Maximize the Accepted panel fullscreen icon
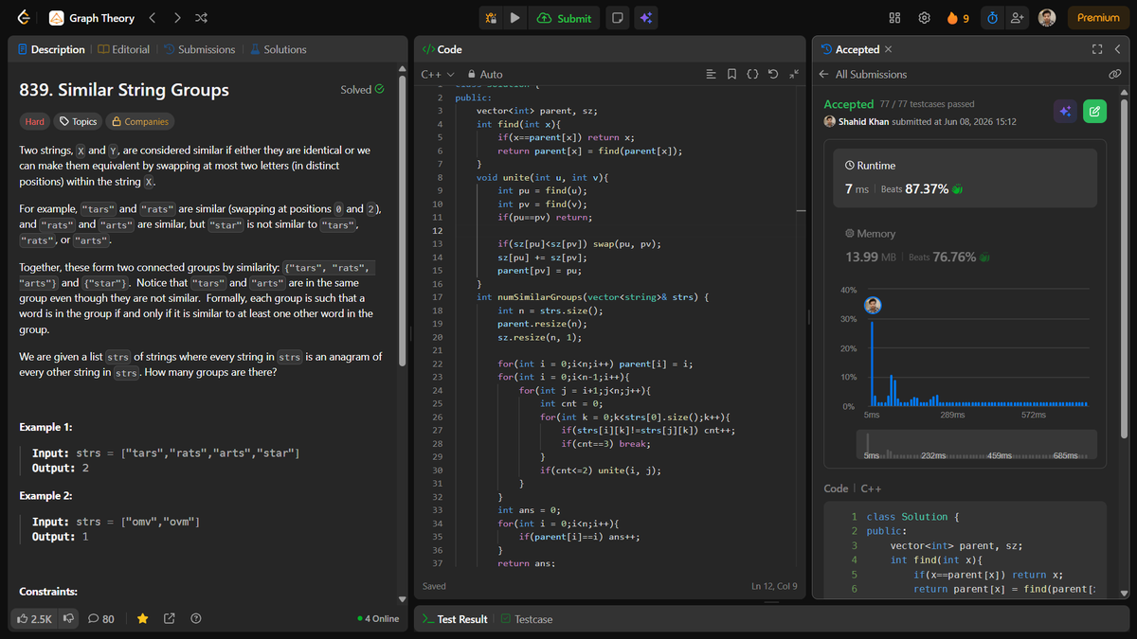The image size is (1137, 639). pyautogui.click(x=1097, y=49)
